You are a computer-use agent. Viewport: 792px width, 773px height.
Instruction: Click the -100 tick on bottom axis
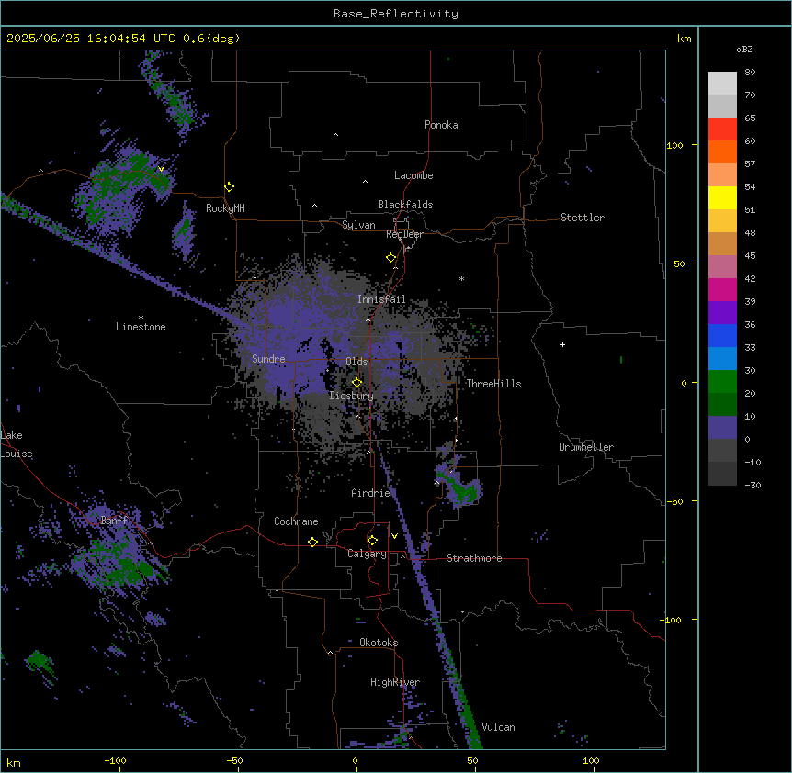pos(115,760)
